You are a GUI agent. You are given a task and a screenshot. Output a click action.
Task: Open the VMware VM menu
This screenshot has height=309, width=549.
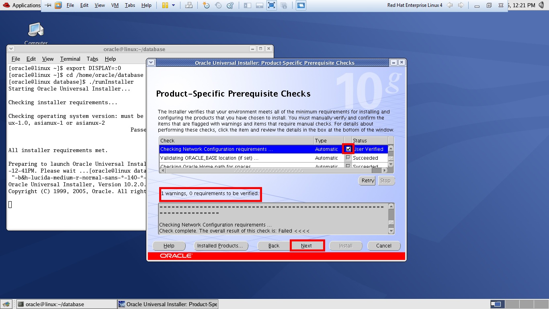click(x=115, y=5)
